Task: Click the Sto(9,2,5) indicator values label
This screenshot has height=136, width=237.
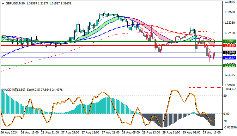Action: pyautogui.click(x=45, y=90)
